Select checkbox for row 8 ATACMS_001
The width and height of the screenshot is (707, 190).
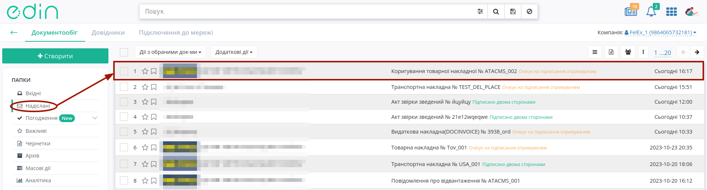124,181
